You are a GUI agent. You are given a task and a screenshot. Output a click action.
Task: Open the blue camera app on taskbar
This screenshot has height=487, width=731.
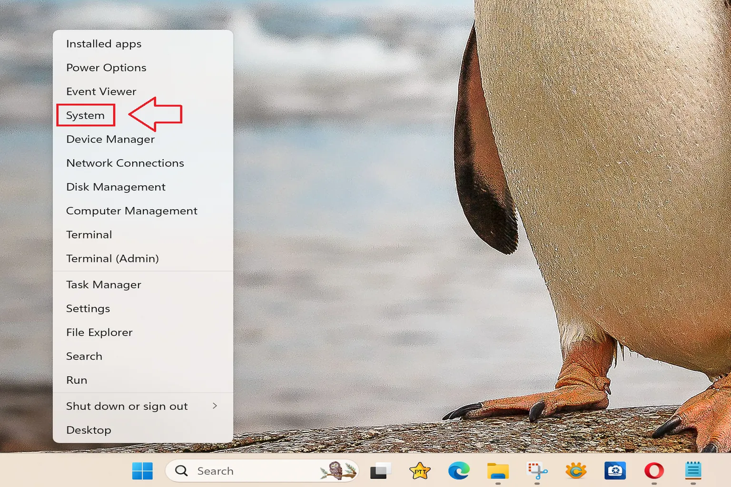coord(615,471)
